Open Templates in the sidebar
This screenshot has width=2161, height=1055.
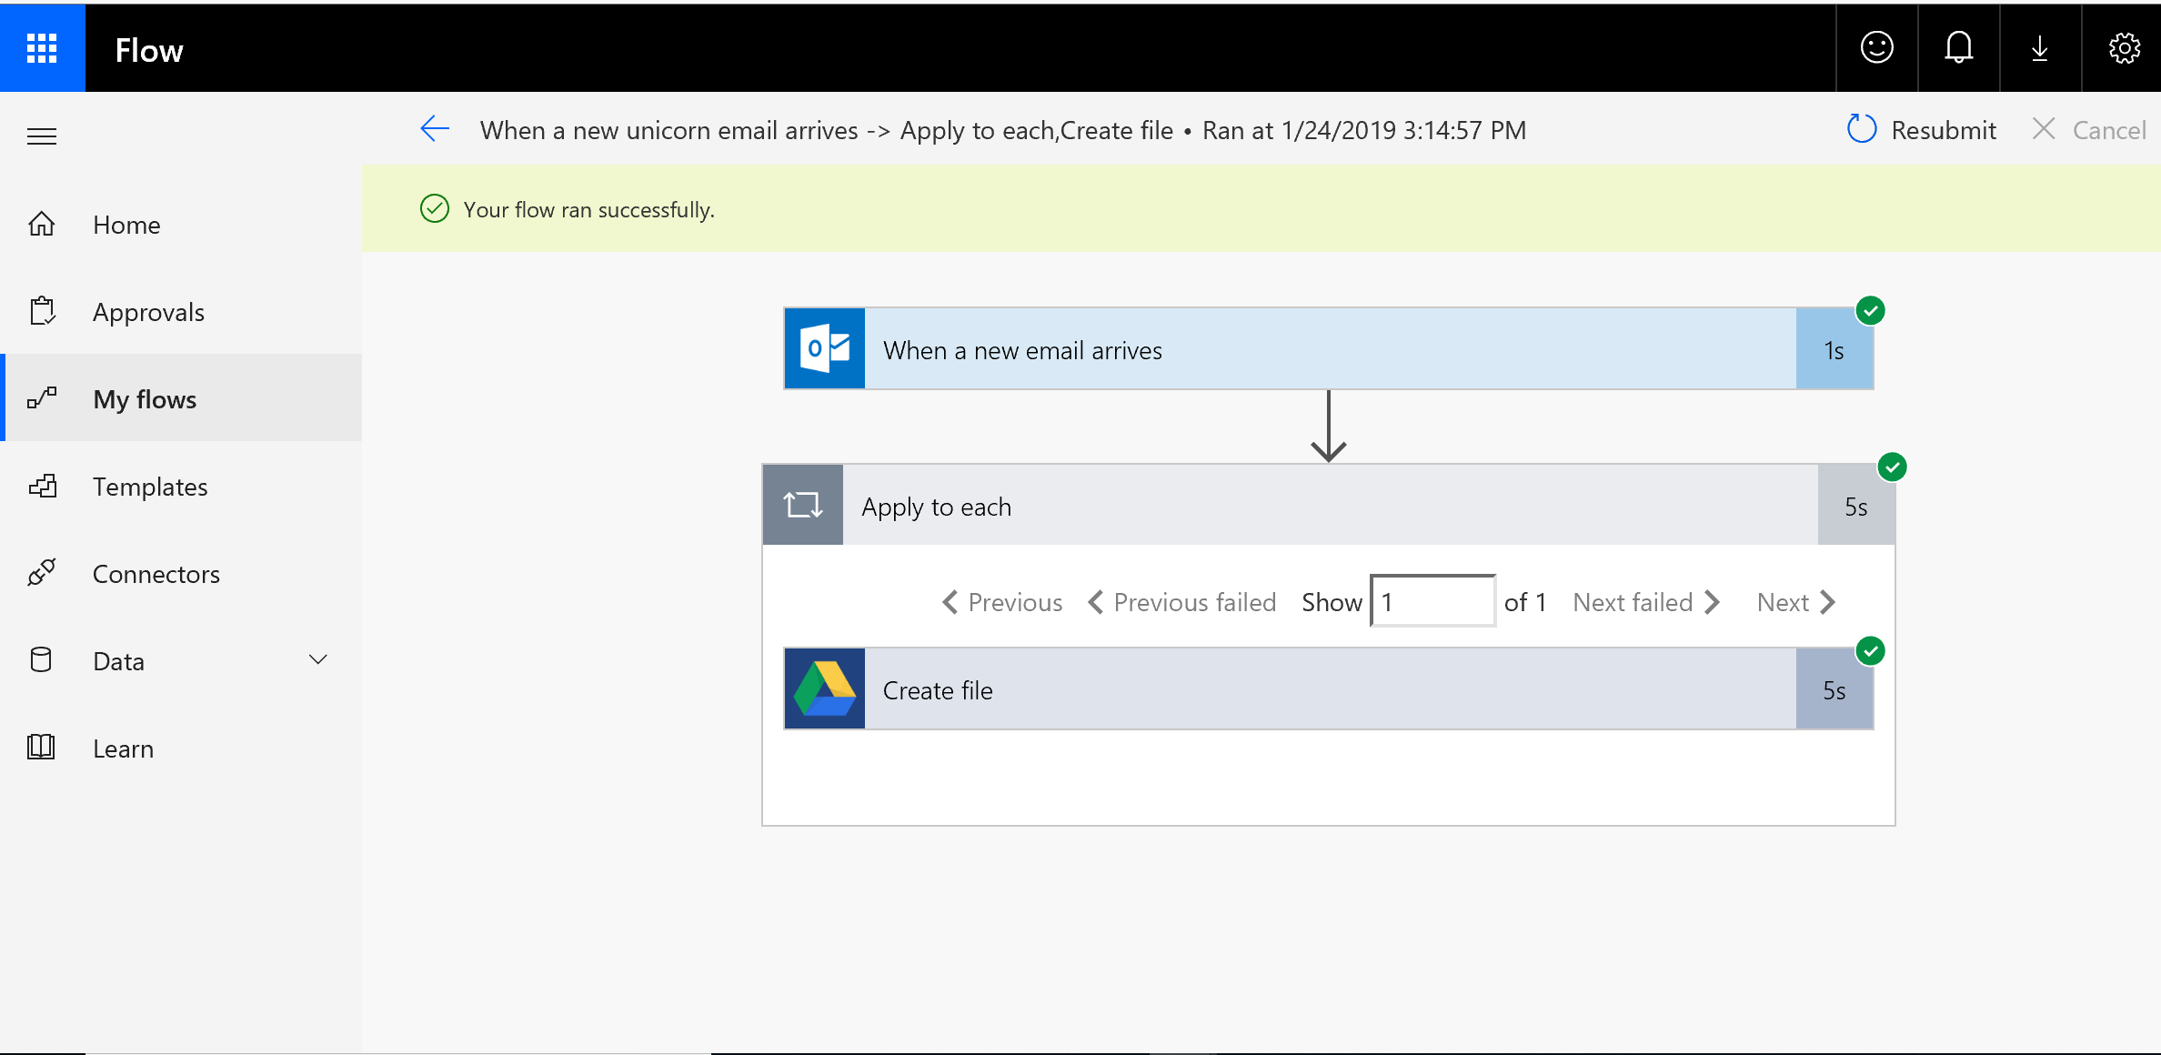(x=150, y=487)
